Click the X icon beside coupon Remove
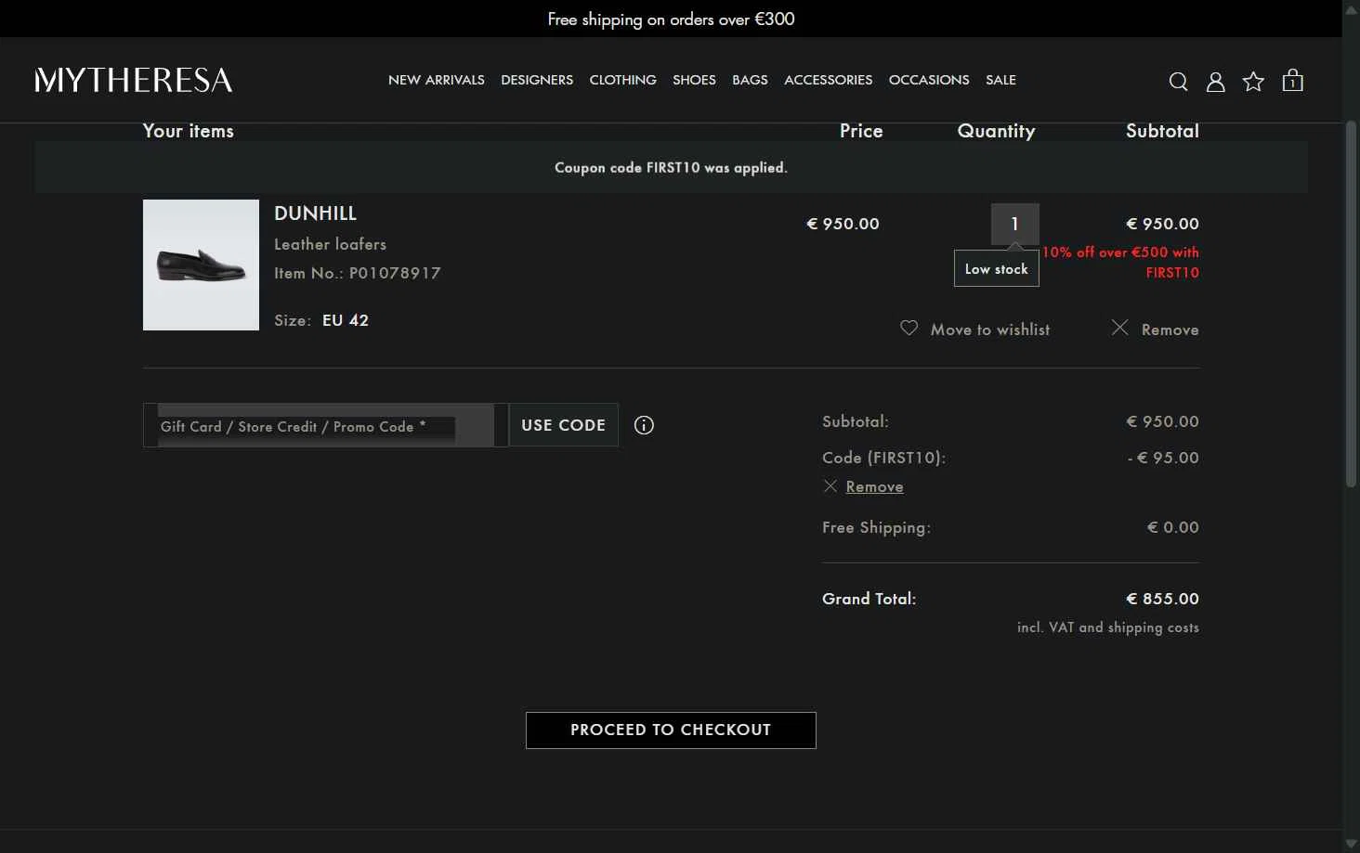This screenshot has width=1360, height=853. coord(830,486)
